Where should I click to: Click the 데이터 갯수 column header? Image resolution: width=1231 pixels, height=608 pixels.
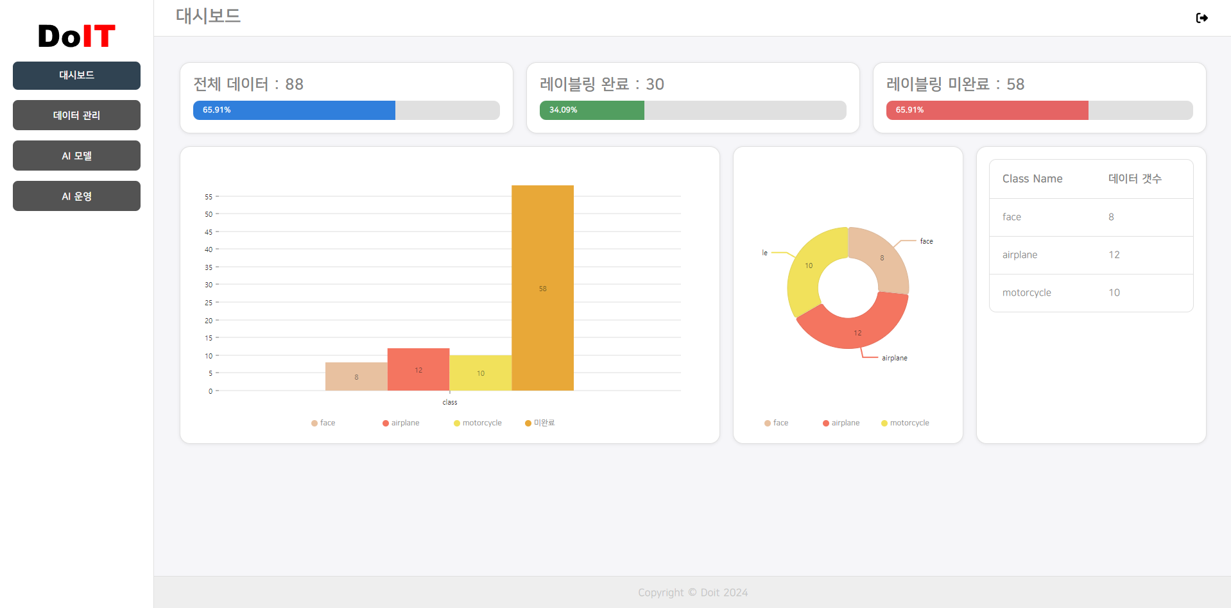1135,179
